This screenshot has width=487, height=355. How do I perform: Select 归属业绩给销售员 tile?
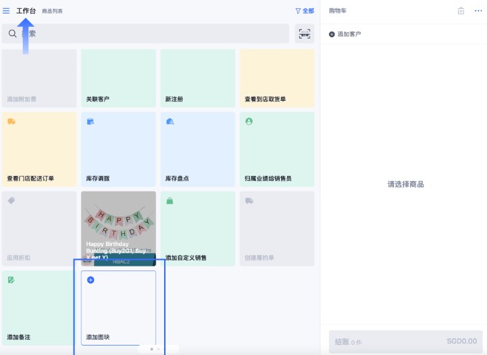click(276, 149)
